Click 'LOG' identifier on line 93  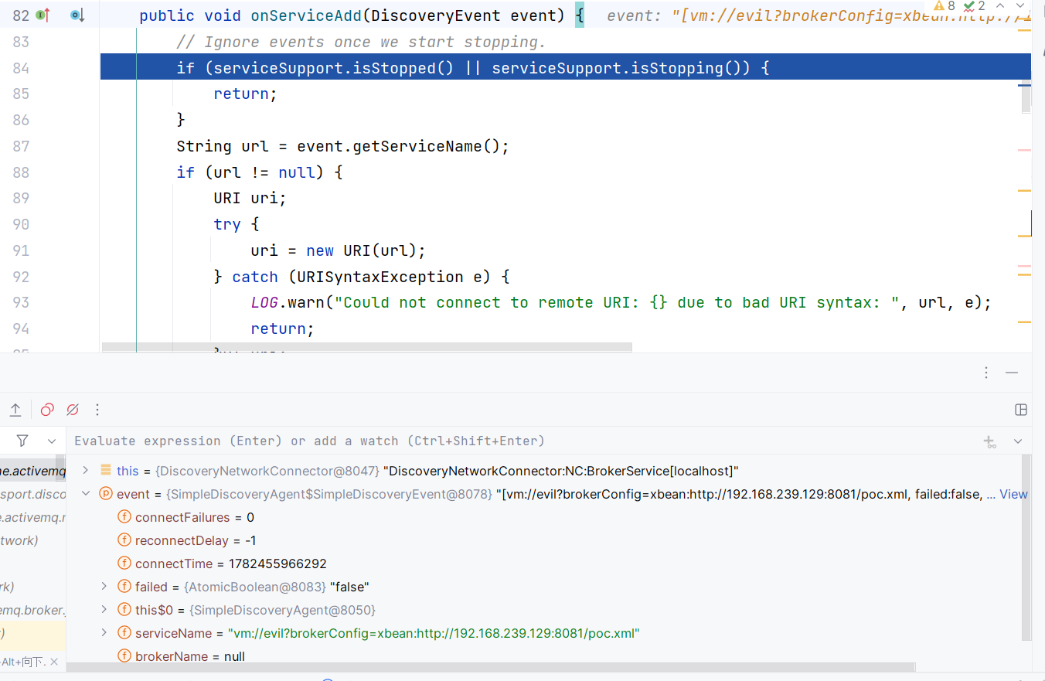point(264,302)
